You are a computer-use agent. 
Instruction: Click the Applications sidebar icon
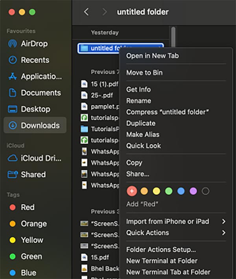(x=13, y=77)
